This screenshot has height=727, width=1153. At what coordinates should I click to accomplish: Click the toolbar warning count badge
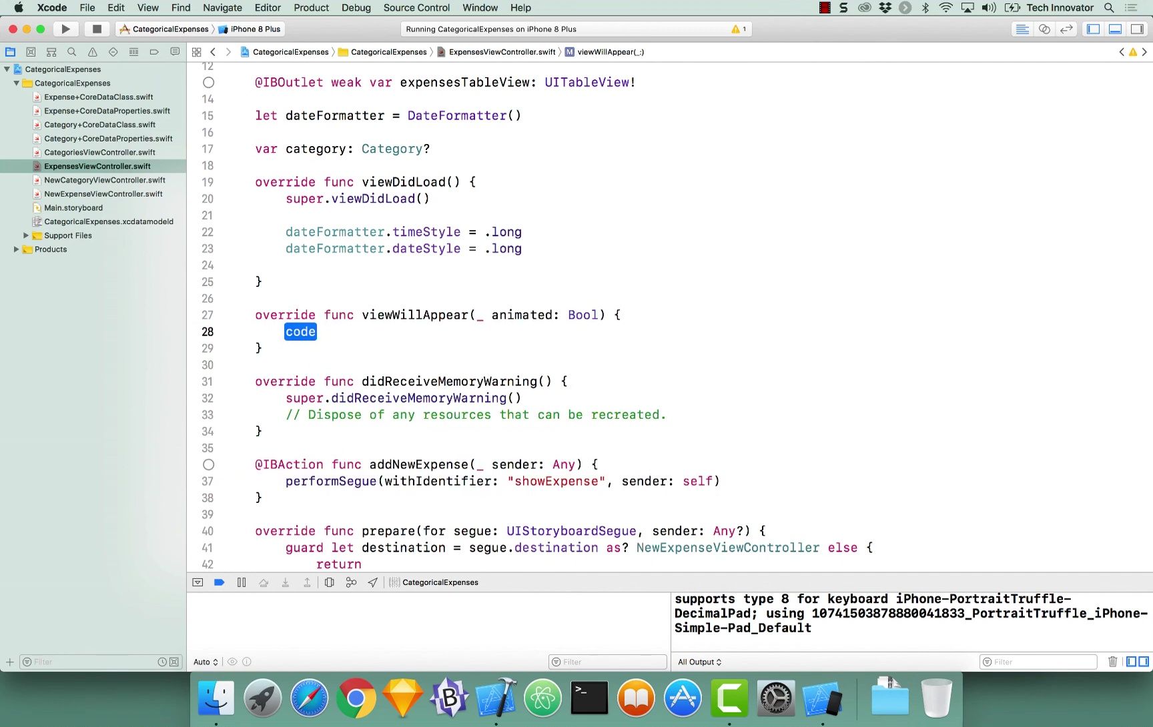coord(739,29)
